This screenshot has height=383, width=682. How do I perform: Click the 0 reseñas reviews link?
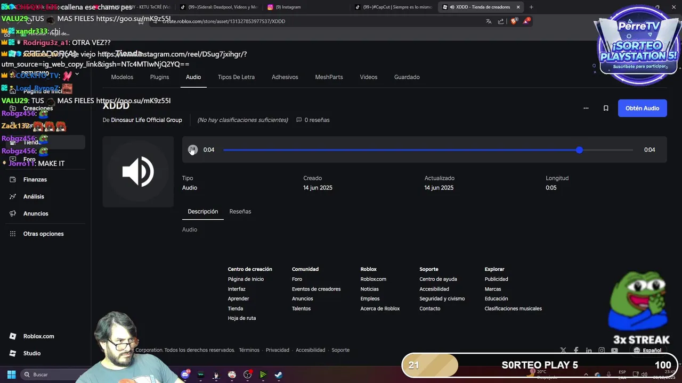point(313,120)
